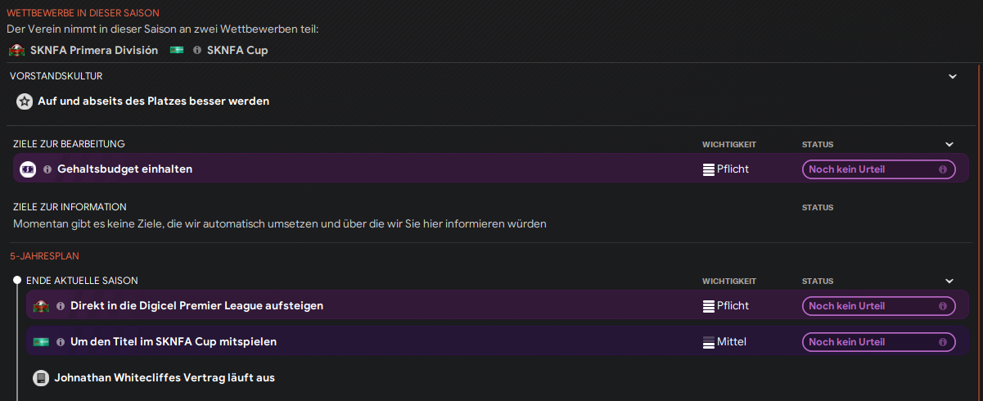
Task: Click the SKNFA Primera División club badge icon
Action: click(x=16, y=51)
